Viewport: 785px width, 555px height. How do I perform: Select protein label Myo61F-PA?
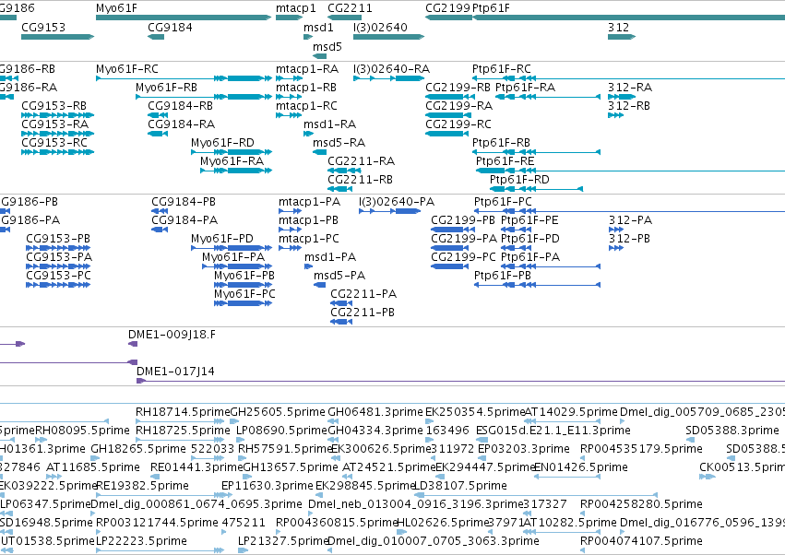click(x=233, y=257)
